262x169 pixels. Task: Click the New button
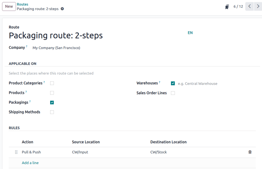[x=9, y=6]
